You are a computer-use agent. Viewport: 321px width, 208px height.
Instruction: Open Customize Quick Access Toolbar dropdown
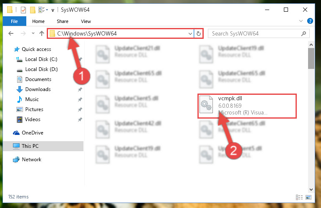[x=53, y=10]
